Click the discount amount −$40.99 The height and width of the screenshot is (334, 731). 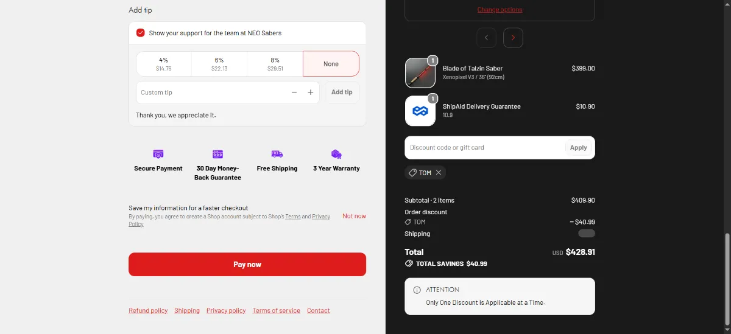(582, 222)
